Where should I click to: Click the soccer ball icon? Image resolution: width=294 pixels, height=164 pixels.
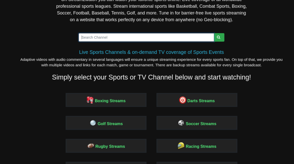(181, 123)
